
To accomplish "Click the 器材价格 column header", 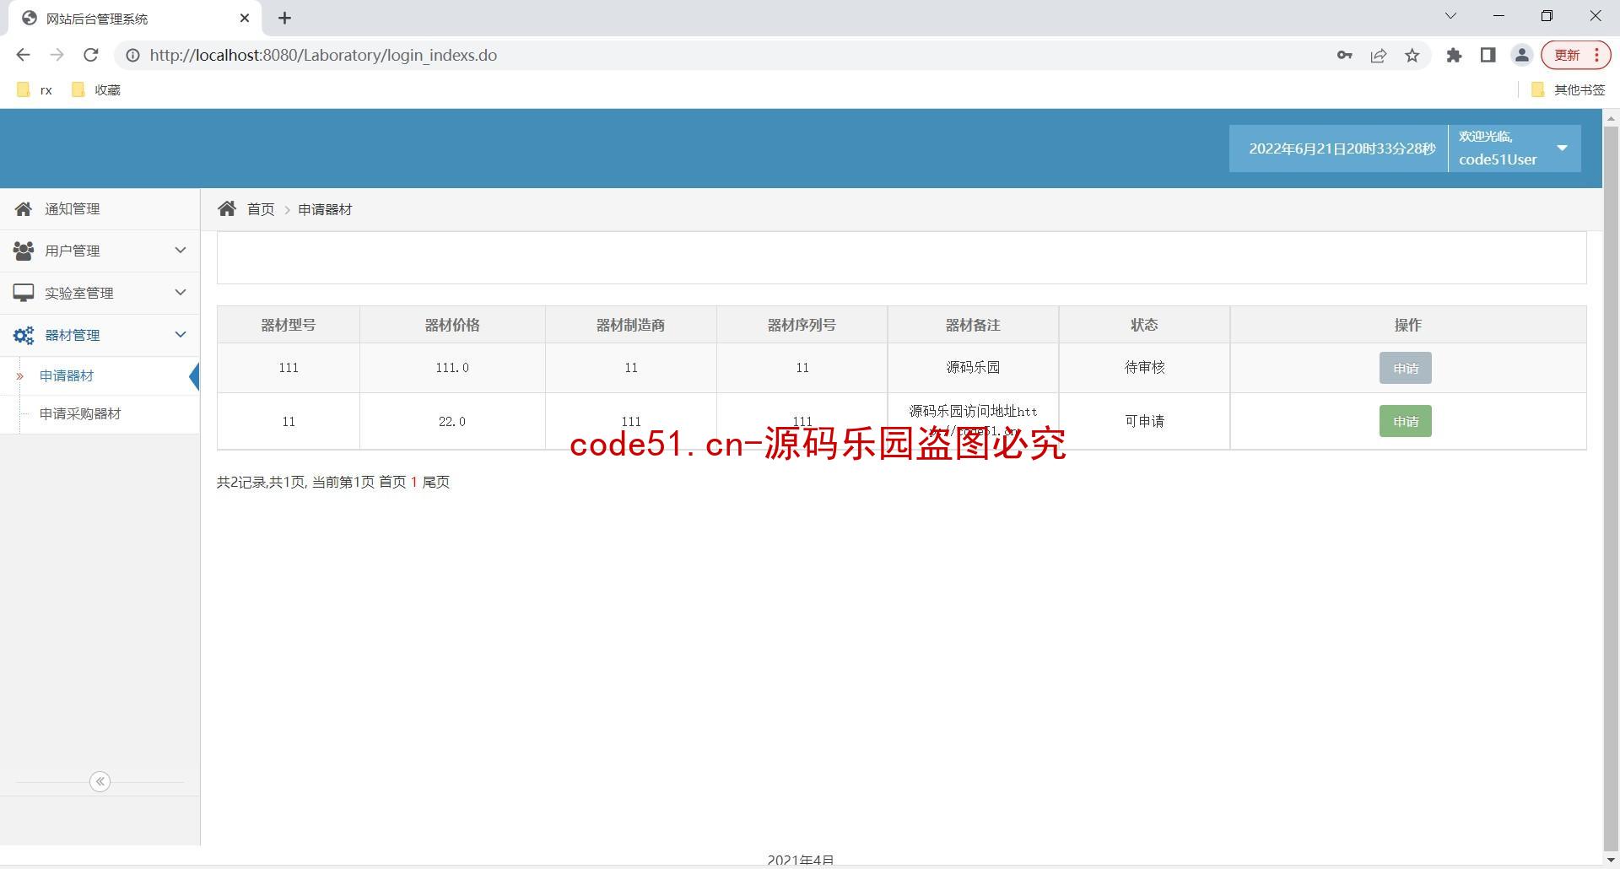I will point(452,325).
